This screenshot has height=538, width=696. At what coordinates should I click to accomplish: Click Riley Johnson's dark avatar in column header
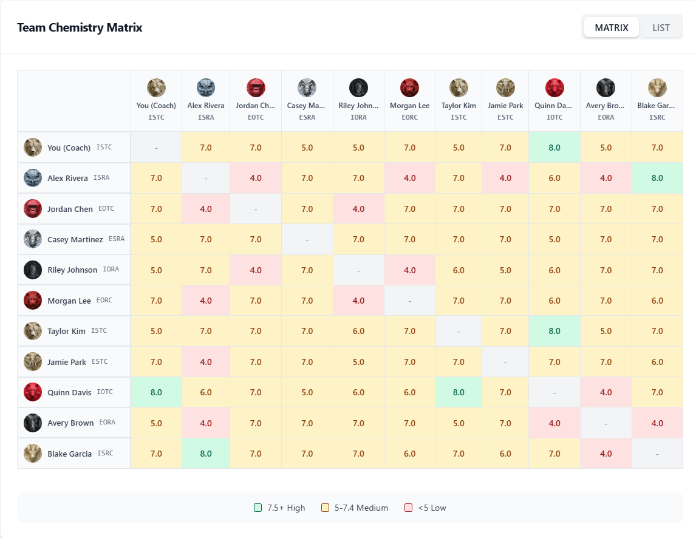pyautogui.click(x=358, y=88)
